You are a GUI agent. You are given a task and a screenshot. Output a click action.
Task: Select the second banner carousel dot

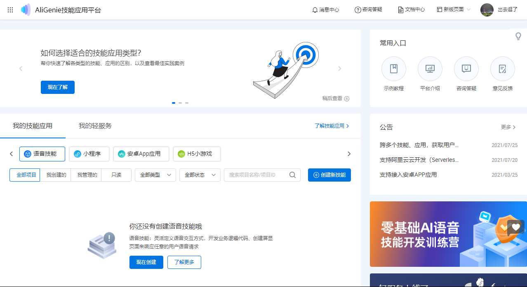coord(180,103)
